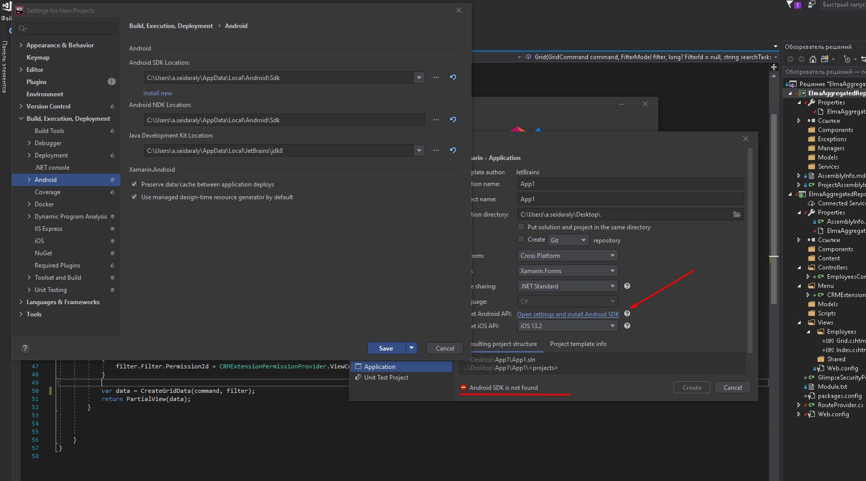This screenshot has height=481, width=866.
Task: Browse for Java Development Kit folder
Action: (x=436, y=150)
